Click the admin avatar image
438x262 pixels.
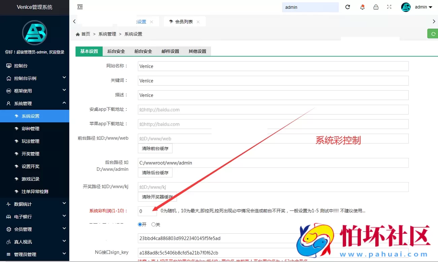(406, 7)
